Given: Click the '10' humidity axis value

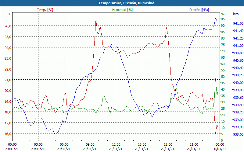Looking at the screenshot, I should pos(223,128).
